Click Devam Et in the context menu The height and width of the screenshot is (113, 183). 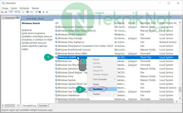102,70
